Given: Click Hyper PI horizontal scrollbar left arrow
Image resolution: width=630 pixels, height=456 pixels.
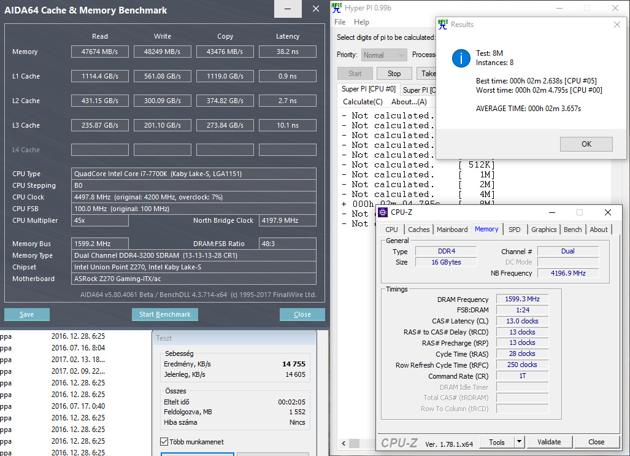Looking at the screenshot, I should point(344,444).
